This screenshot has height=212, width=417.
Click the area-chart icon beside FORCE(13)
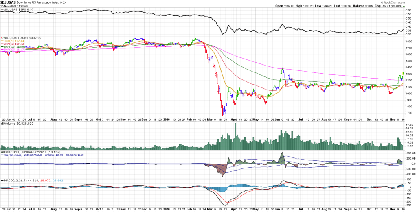[2, 152]
